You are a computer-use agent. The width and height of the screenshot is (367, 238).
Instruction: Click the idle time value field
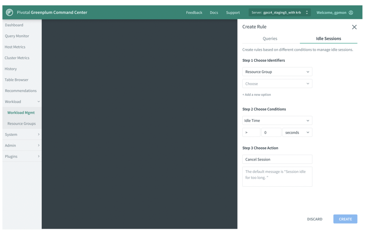[x=271, y=132]
